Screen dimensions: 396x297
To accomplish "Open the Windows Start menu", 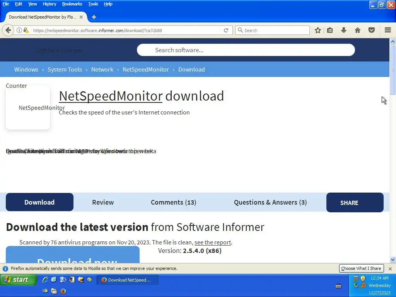I will tap(19, 280).
